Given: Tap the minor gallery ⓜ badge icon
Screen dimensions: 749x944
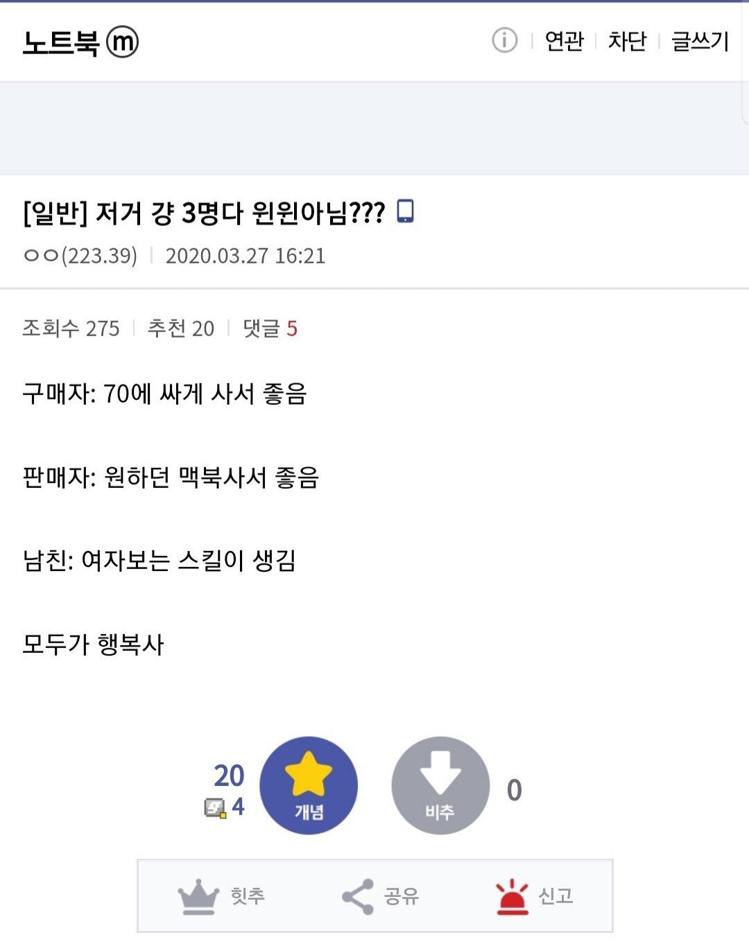Looking at the screenshot, I should point(122,42).
